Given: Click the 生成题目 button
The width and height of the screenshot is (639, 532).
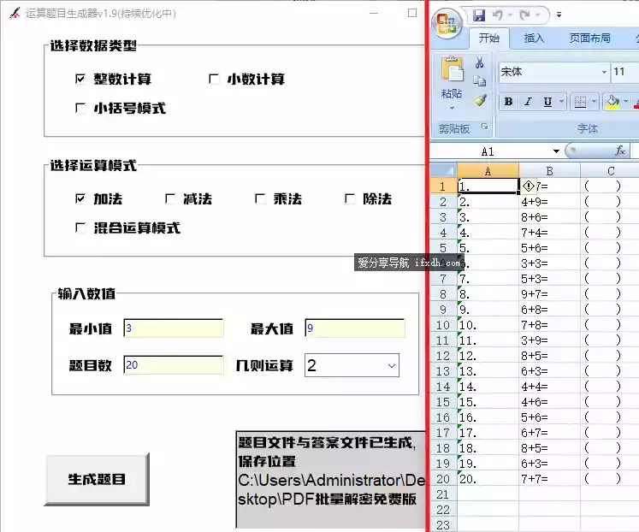Looking at the screenshot, I should point(97,480).
